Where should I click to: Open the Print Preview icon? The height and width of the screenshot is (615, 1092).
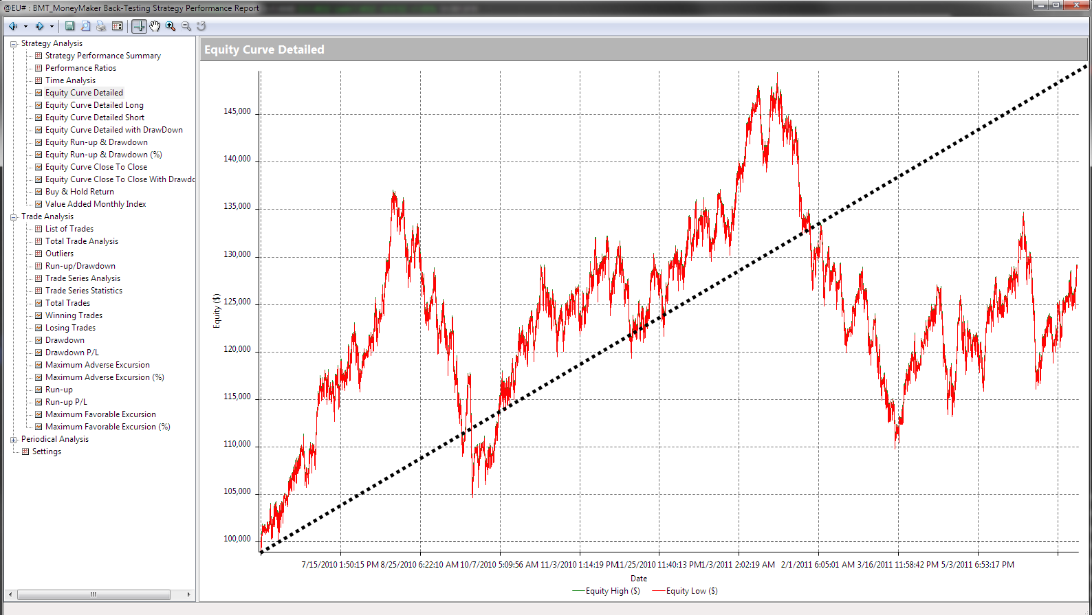pos(85,26)
